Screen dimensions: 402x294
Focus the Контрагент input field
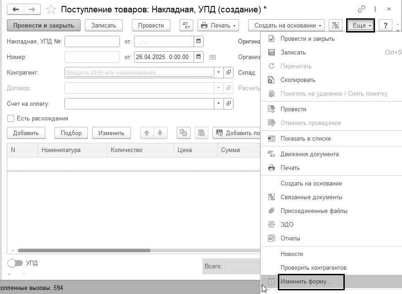coord(139,72)
